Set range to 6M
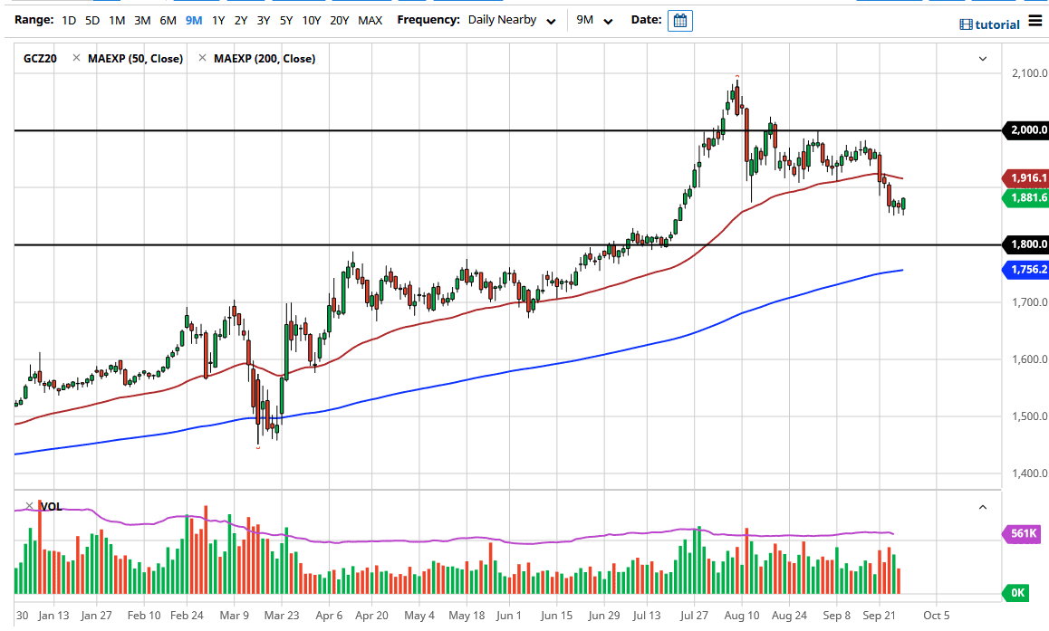Image resolution: width=1049 pixels, height=631 pixels. coord(168,20)
